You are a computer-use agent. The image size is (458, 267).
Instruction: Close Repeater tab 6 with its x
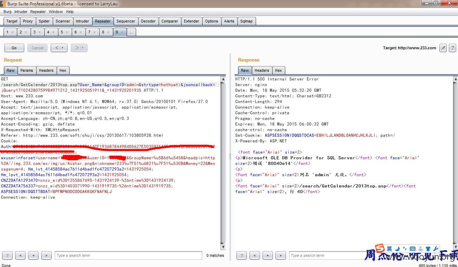tap(81, 32)
